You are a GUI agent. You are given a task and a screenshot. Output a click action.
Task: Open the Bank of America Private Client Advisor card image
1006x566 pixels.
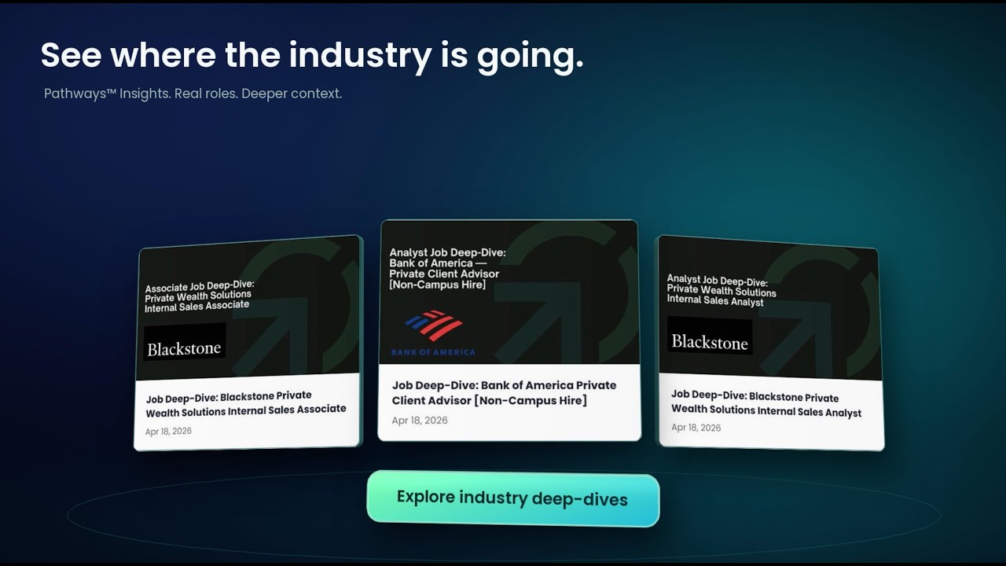(x=509, y=292)
